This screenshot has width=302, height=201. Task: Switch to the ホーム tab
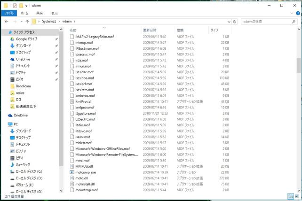24,13
